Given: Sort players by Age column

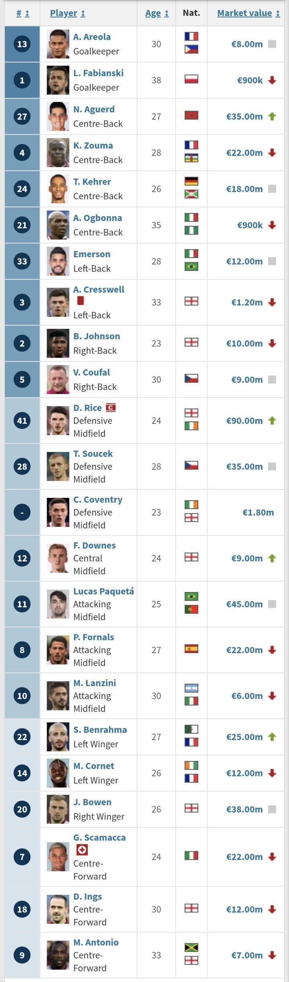Looking at the screenshot, I should [x=157, y=13].
